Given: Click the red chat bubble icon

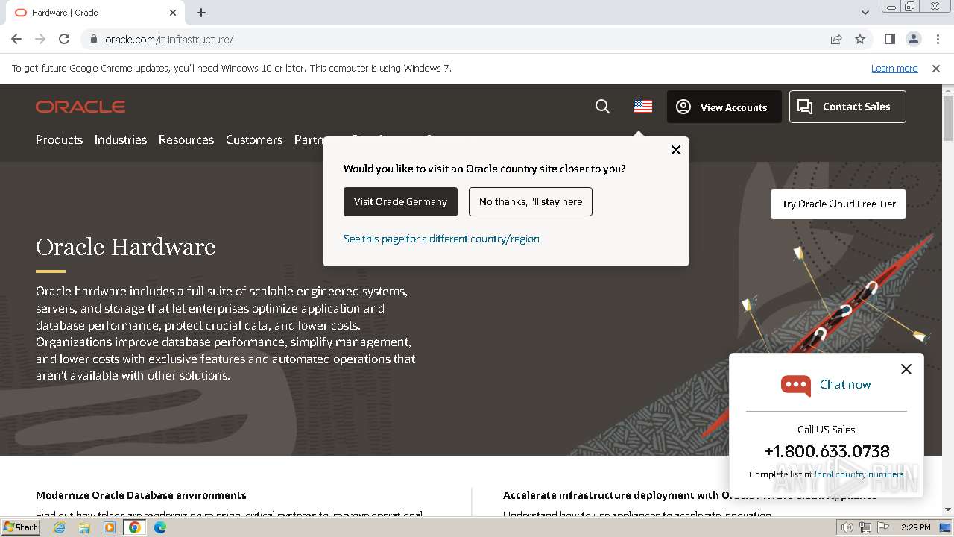Looking at the screenshot, I should tap(796, 385).
